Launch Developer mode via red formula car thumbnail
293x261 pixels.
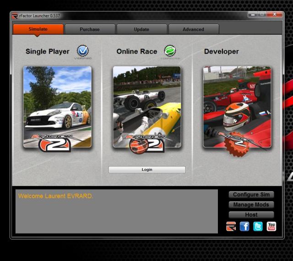point(237,107)
